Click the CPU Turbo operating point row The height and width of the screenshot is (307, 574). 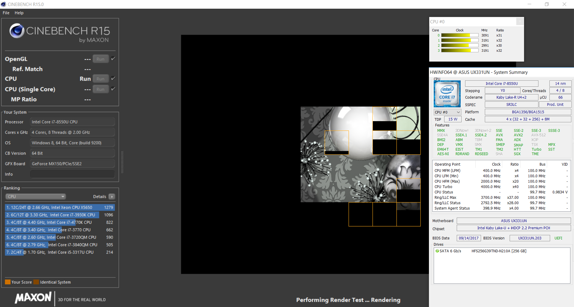501,187
